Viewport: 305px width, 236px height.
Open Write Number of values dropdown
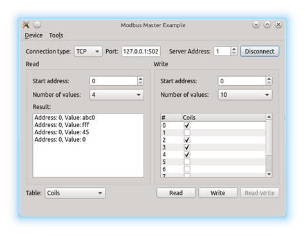pos(245,95)
